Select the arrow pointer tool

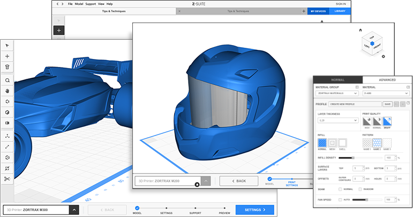[7, 45]
